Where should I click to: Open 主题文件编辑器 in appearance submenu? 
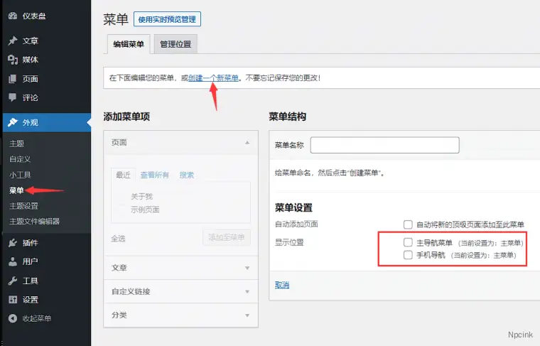pos(34,221)
